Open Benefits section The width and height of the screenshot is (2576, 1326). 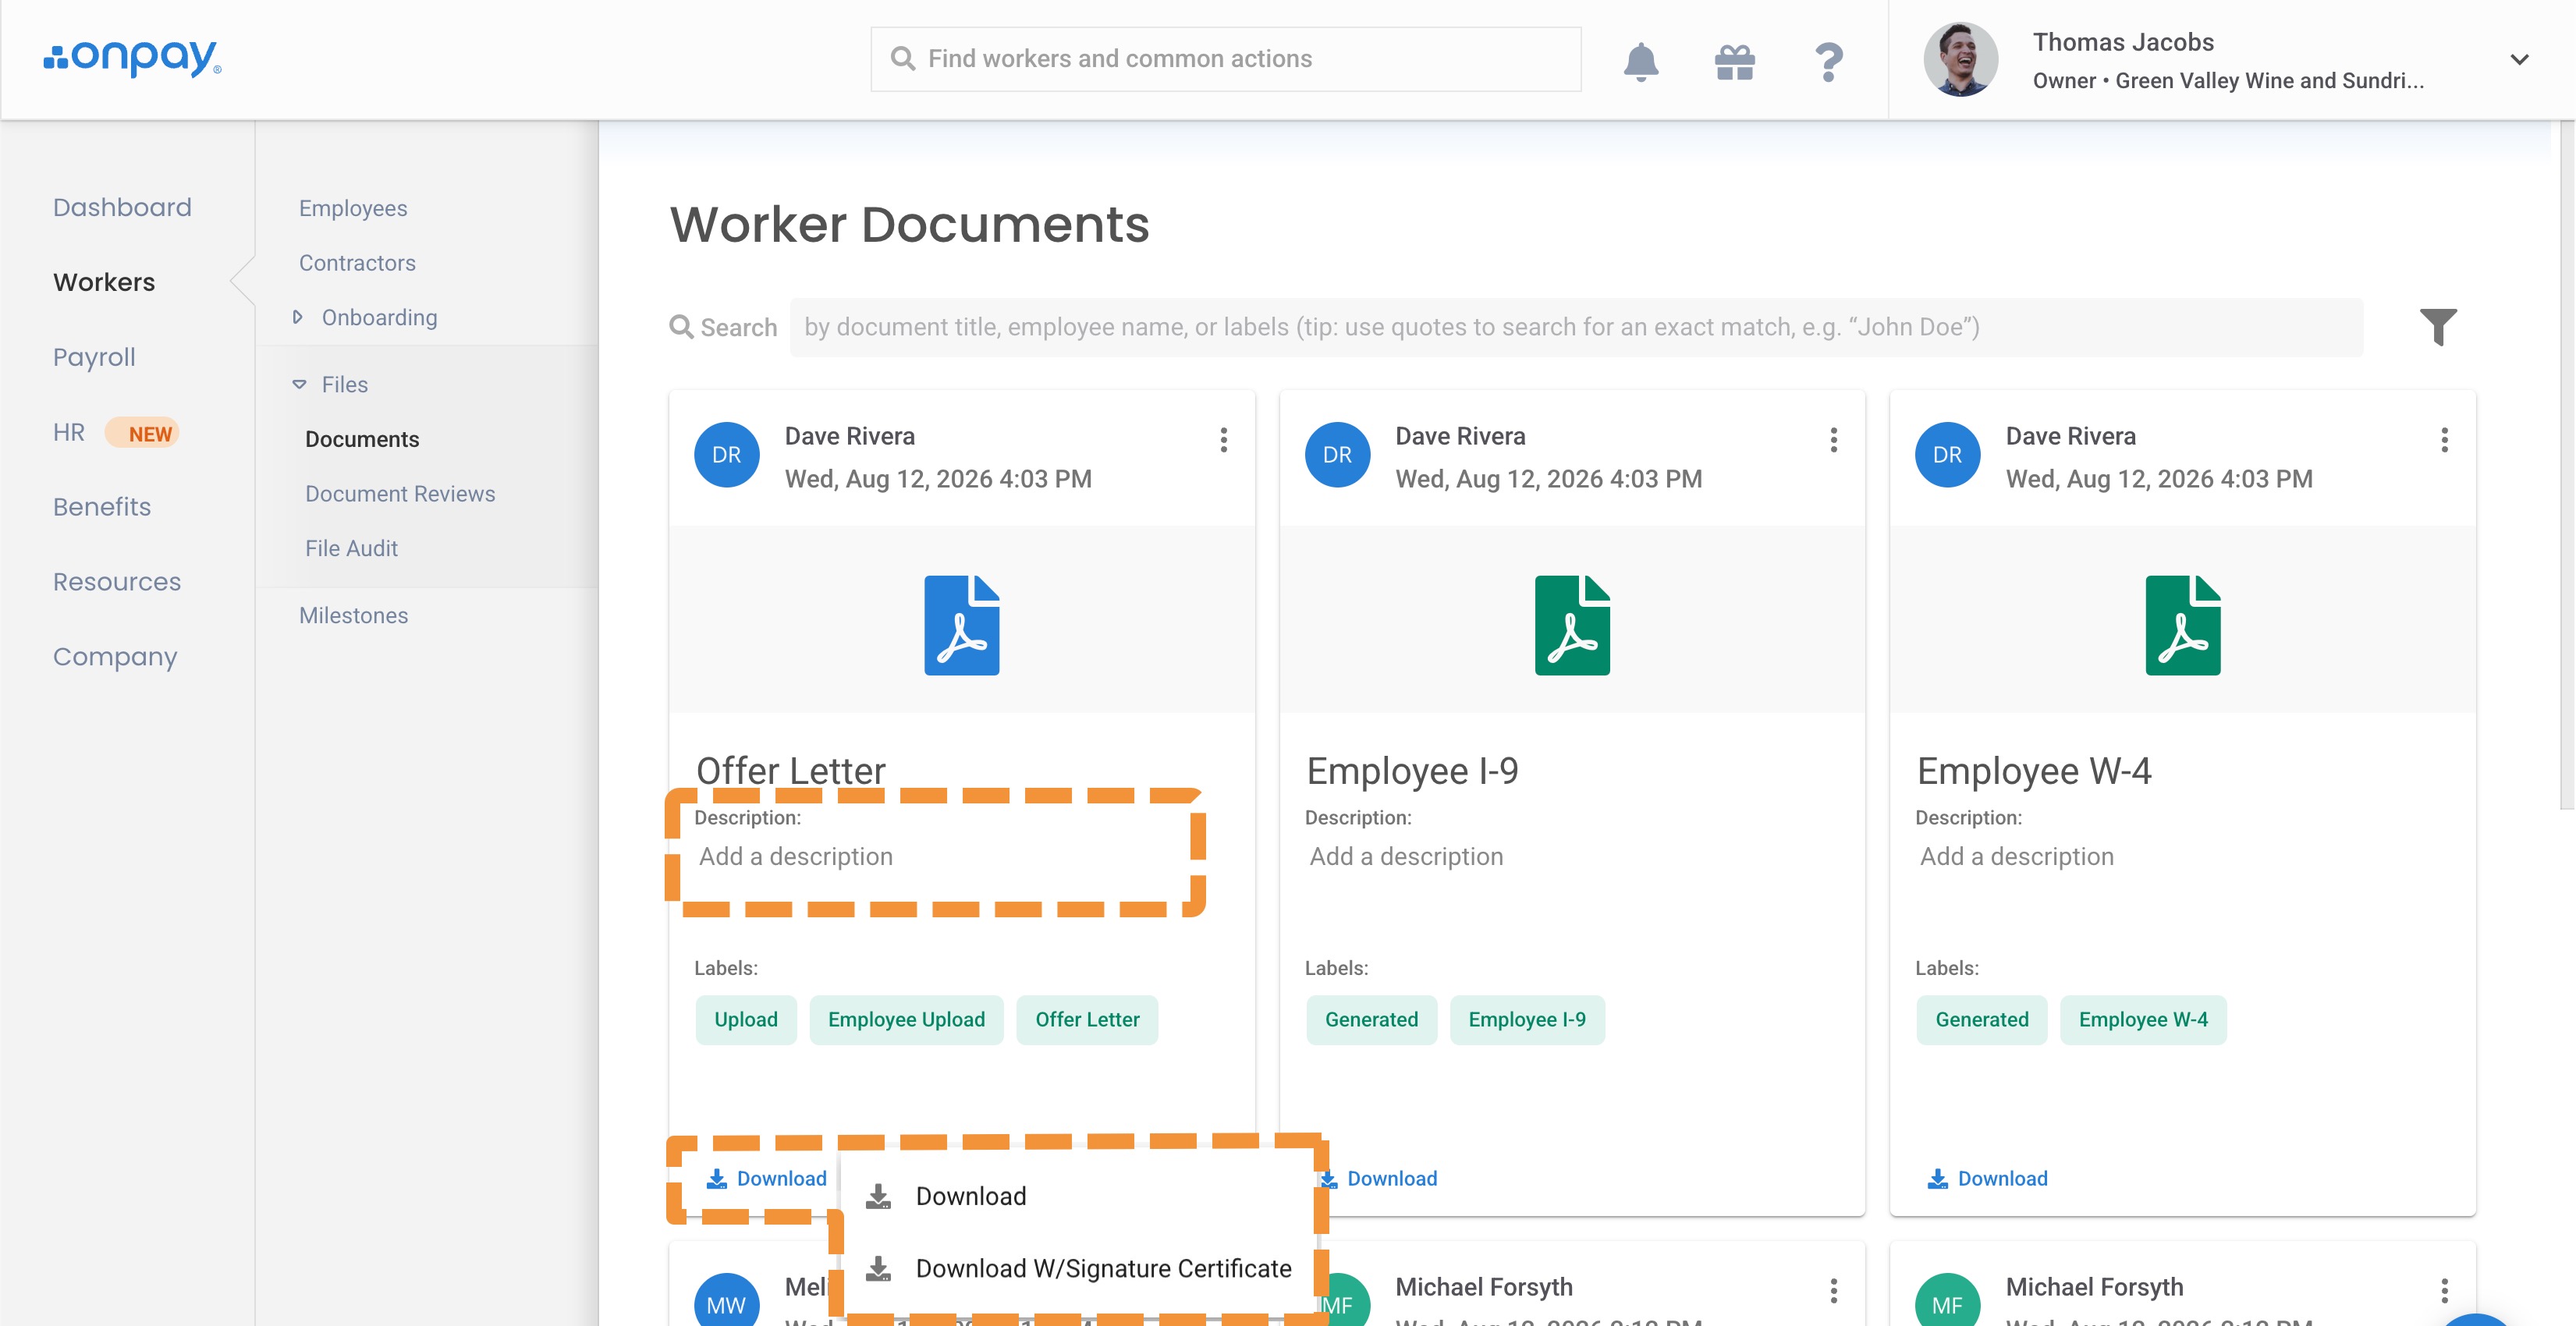(x=102, y=507)
